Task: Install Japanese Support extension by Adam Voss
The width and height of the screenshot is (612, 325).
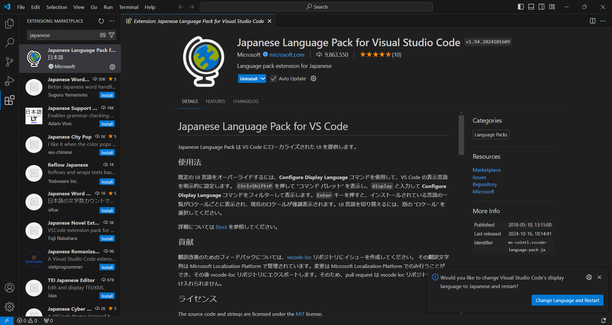Action: click(107, 124)
